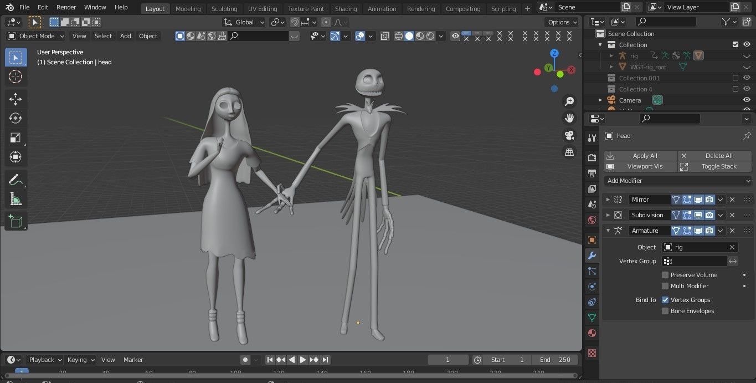Switch to the Shading workspace tab
The image size is (756, 383).
(x=346, y=9)
